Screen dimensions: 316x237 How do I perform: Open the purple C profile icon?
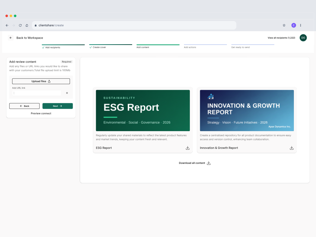[x=294, y=25]
